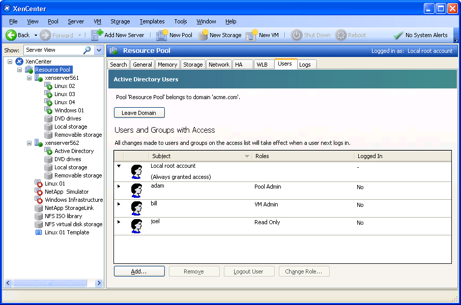461x305 pixels.
Task: Click the XenCenter root node icon
Action: point(19,62)
